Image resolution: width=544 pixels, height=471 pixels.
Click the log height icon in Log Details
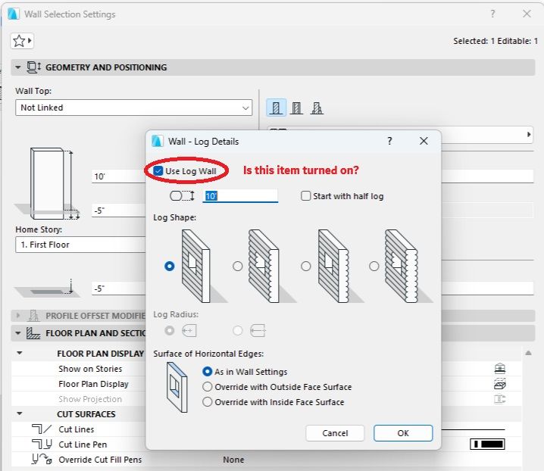pyautogui.click(x=182, y=196)
